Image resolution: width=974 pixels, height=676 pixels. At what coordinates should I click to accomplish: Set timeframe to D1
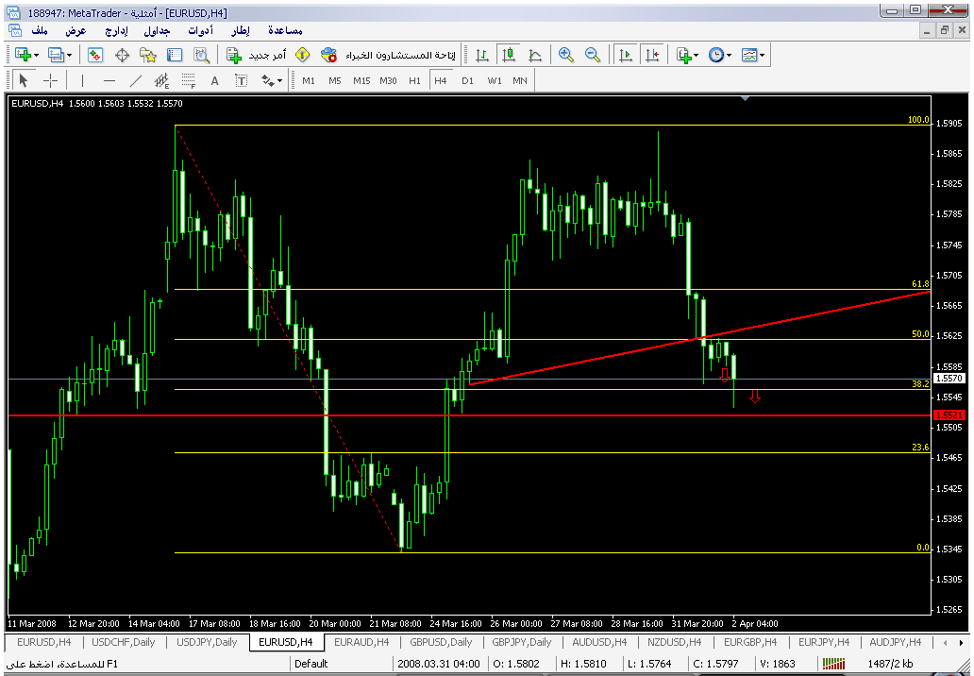[467, 81]
